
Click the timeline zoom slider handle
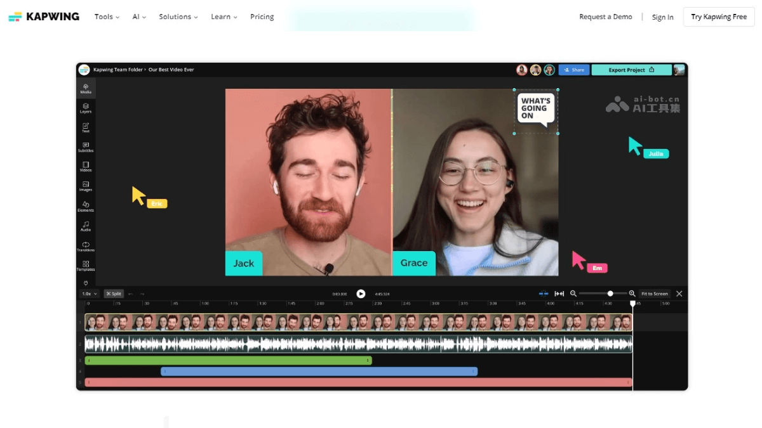[610, 294]
